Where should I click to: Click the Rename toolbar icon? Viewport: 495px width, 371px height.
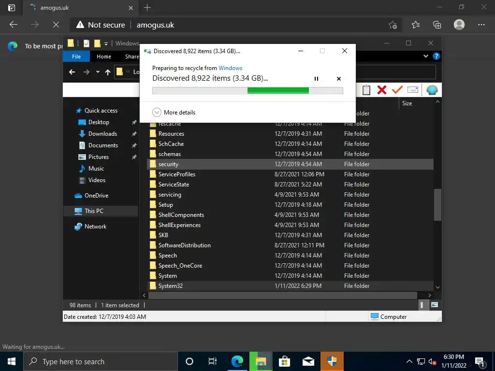413,90
